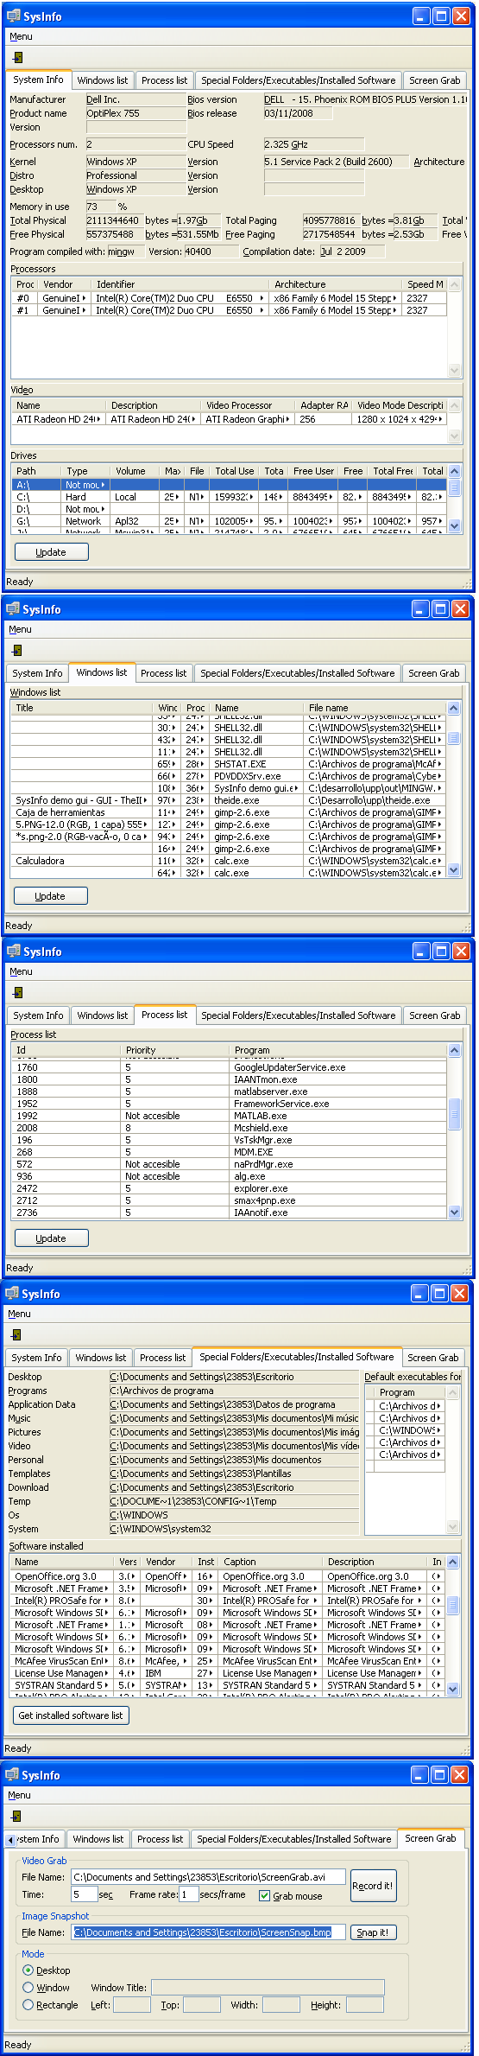Viewport: 479px width, 2056px height.
Task: Click the Video Grab File Name field
Action: (x=208, y=1877)
